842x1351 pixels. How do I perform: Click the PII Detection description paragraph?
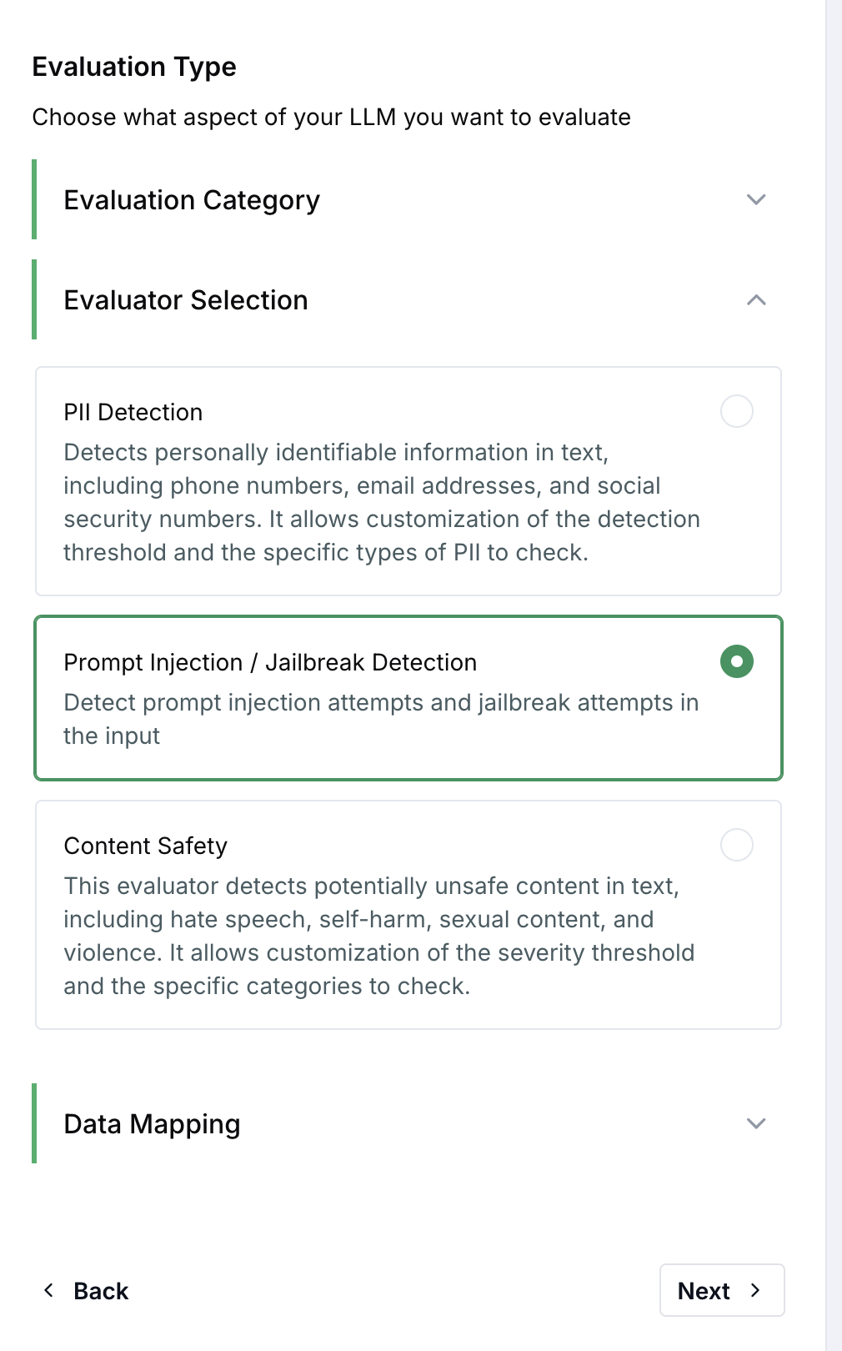tap(382, 502)
